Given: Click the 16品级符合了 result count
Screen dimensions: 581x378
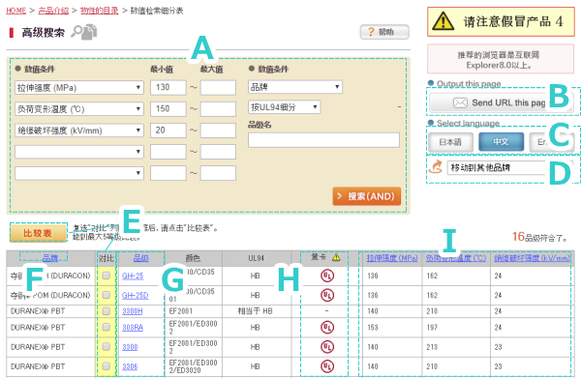Looking at the screenshot, I should tap(539, 237).
